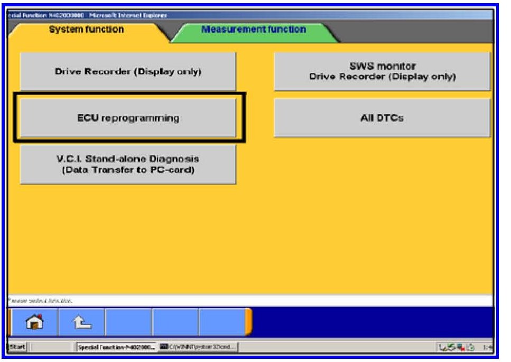Open the Measurement function tab

pos(253,30)
